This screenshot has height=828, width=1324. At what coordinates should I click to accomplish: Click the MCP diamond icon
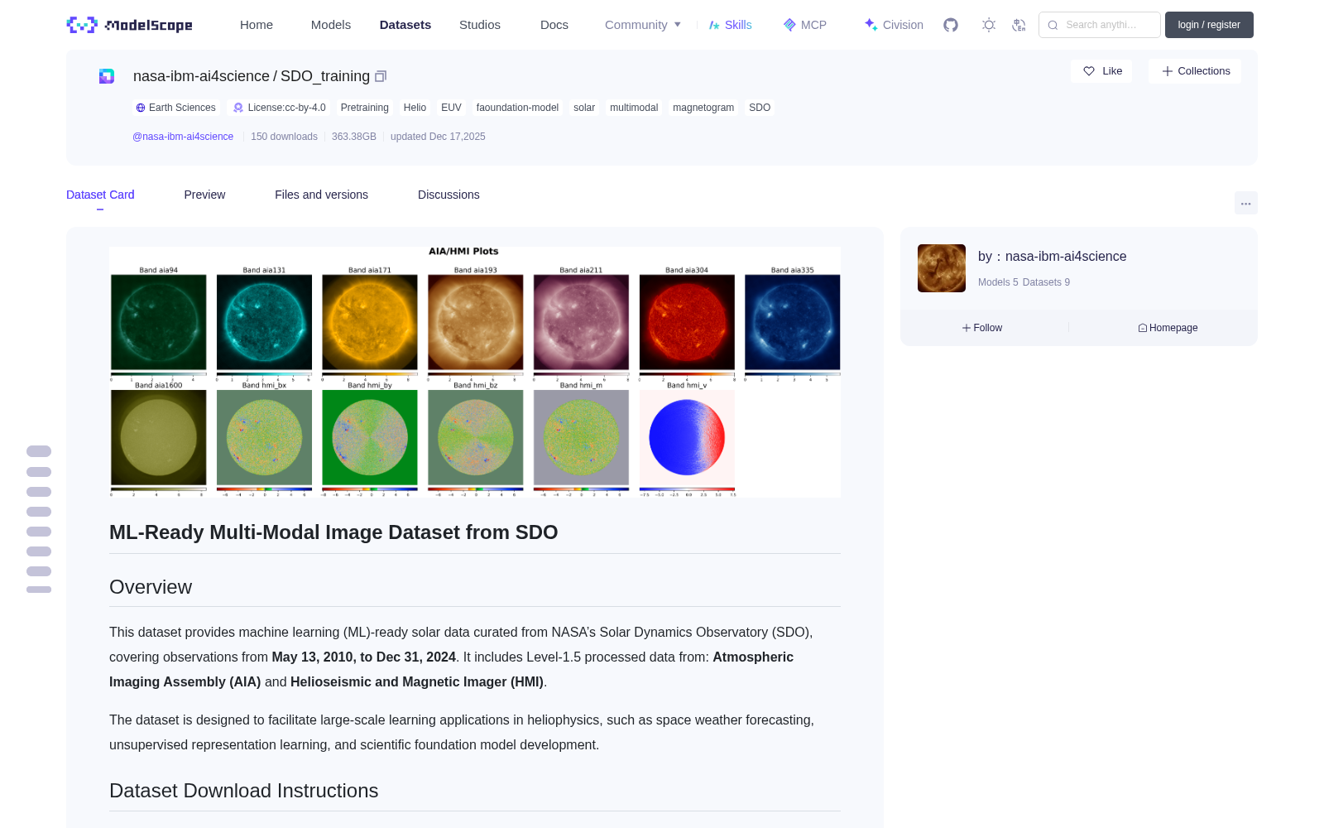(789, 25)
